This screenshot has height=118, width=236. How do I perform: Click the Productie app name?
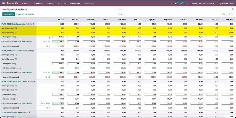12,3
